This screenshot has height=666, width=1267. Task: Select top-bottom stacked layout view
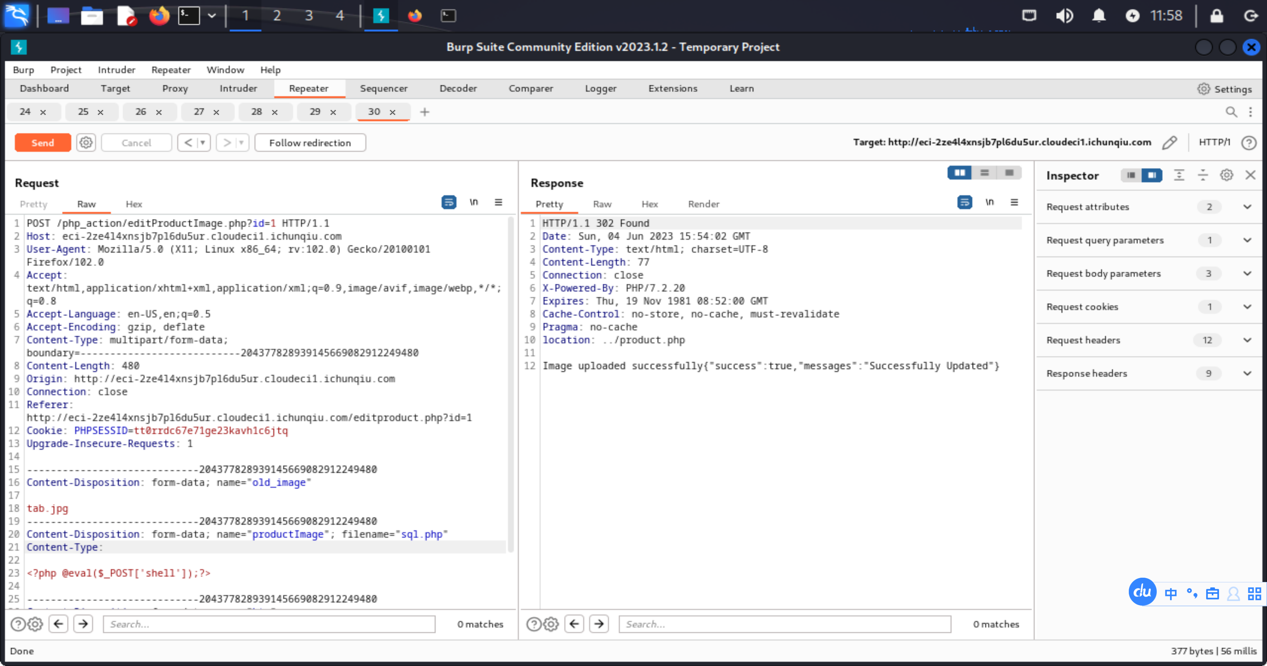pos(984,172)
